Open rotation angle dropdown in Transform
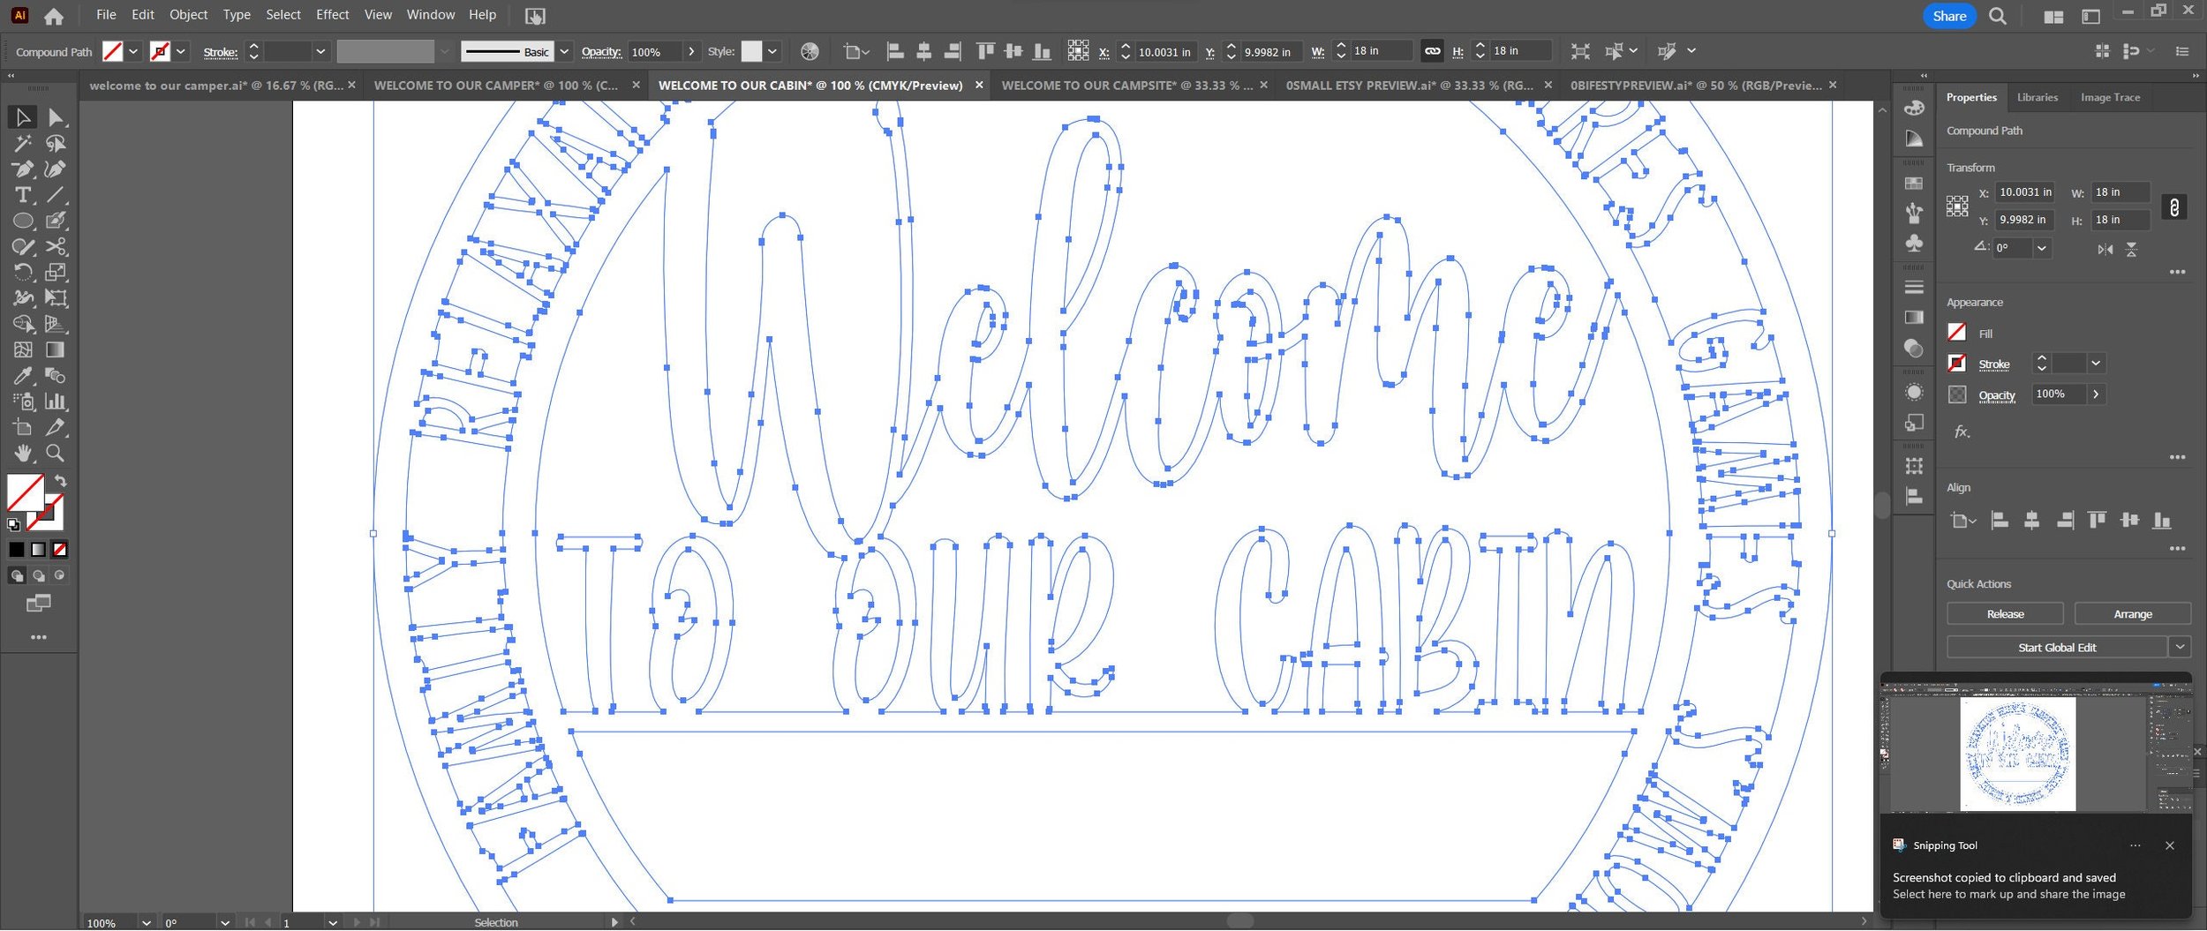The width and height of the screenshot is (2207, 931). point(2042,248)
